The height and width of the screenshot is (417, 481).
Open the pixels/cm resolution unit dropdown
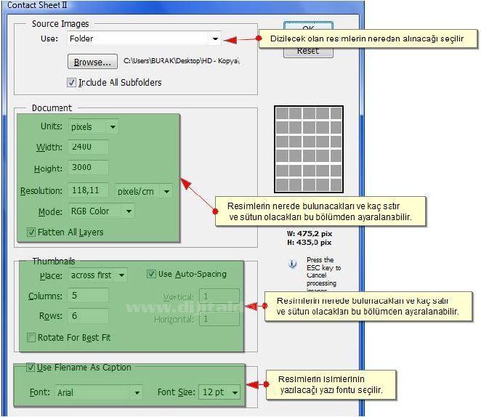coord(144,191)
